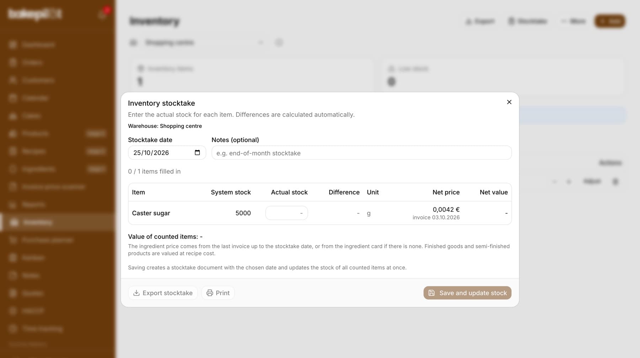Click the Stocktake date value 25/10/2026
The image size is (640, 358).
(x=151, y=153)
